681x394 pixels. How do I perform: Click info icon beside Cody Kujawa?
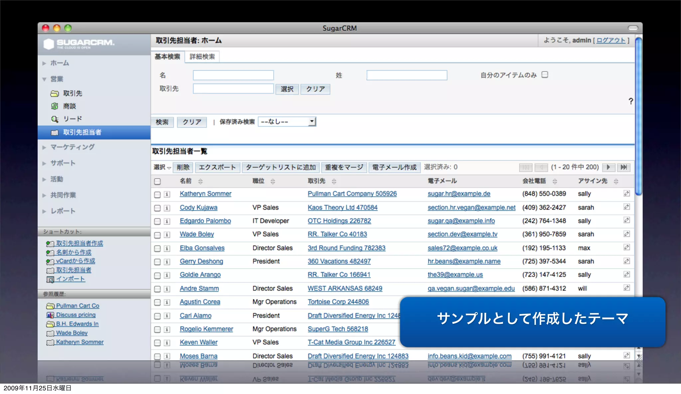point(167,208)
